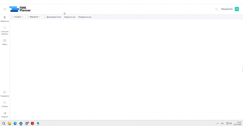This screenshot has width=243, height=126.
Task: Open network status tray icon
Action: pos(227,123)
